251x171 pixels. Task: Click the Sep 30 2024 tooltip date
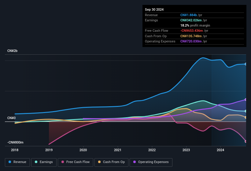click(x=154, y=9)
